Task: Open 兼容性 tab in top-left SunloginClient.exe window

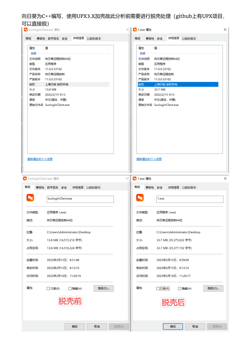Action: click(41, 39)
